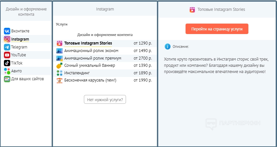Click the Бесконечная карусель carousel icon
Image resolution: width=277 pixels, height=147 pixels.
pyautogui.click(x=59, y=80)
